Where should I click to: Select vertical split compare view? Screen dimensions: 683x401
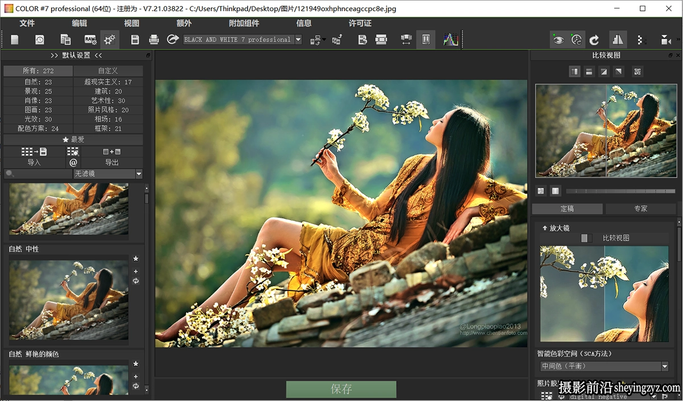(x=575, y=72)
